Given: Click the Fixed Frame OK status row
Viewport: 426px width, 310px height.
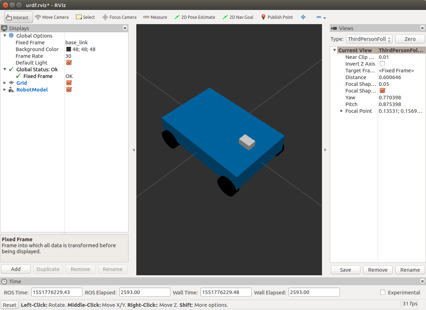Looking at the screenshot, I should 64,76.
